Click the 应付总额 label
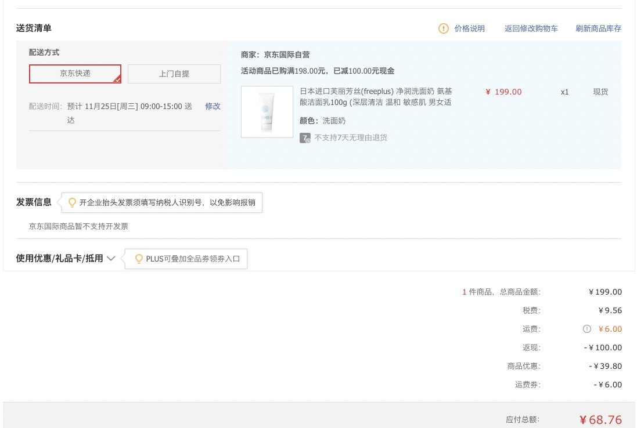This screenshot has width=637, height=428. point(523,420)
